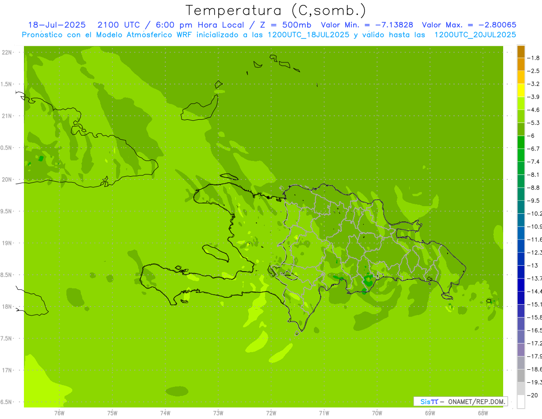Screen dimensions: 542x419
Task: Pick the orange swatch between -1.8 and -2.5
Action: coord(521,65)
